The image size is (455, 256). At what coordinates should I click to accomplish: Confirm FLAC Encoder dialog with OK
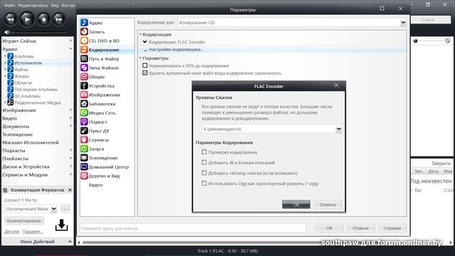[x=296, y=204]
